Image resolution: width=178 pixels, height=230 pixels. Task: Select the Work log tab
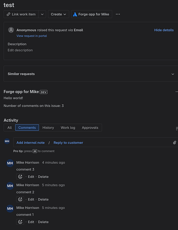(68, 127)
